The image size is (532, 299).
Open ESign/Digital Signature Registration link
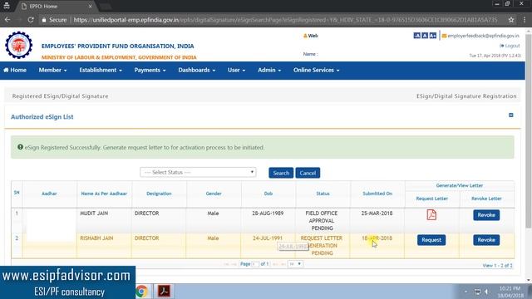(466, 96)
